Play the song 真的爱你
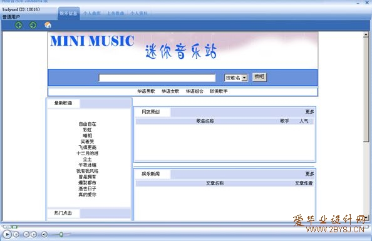Image resolution: width=372 pixels, height=241 pixels. click(x=87, y=195)
